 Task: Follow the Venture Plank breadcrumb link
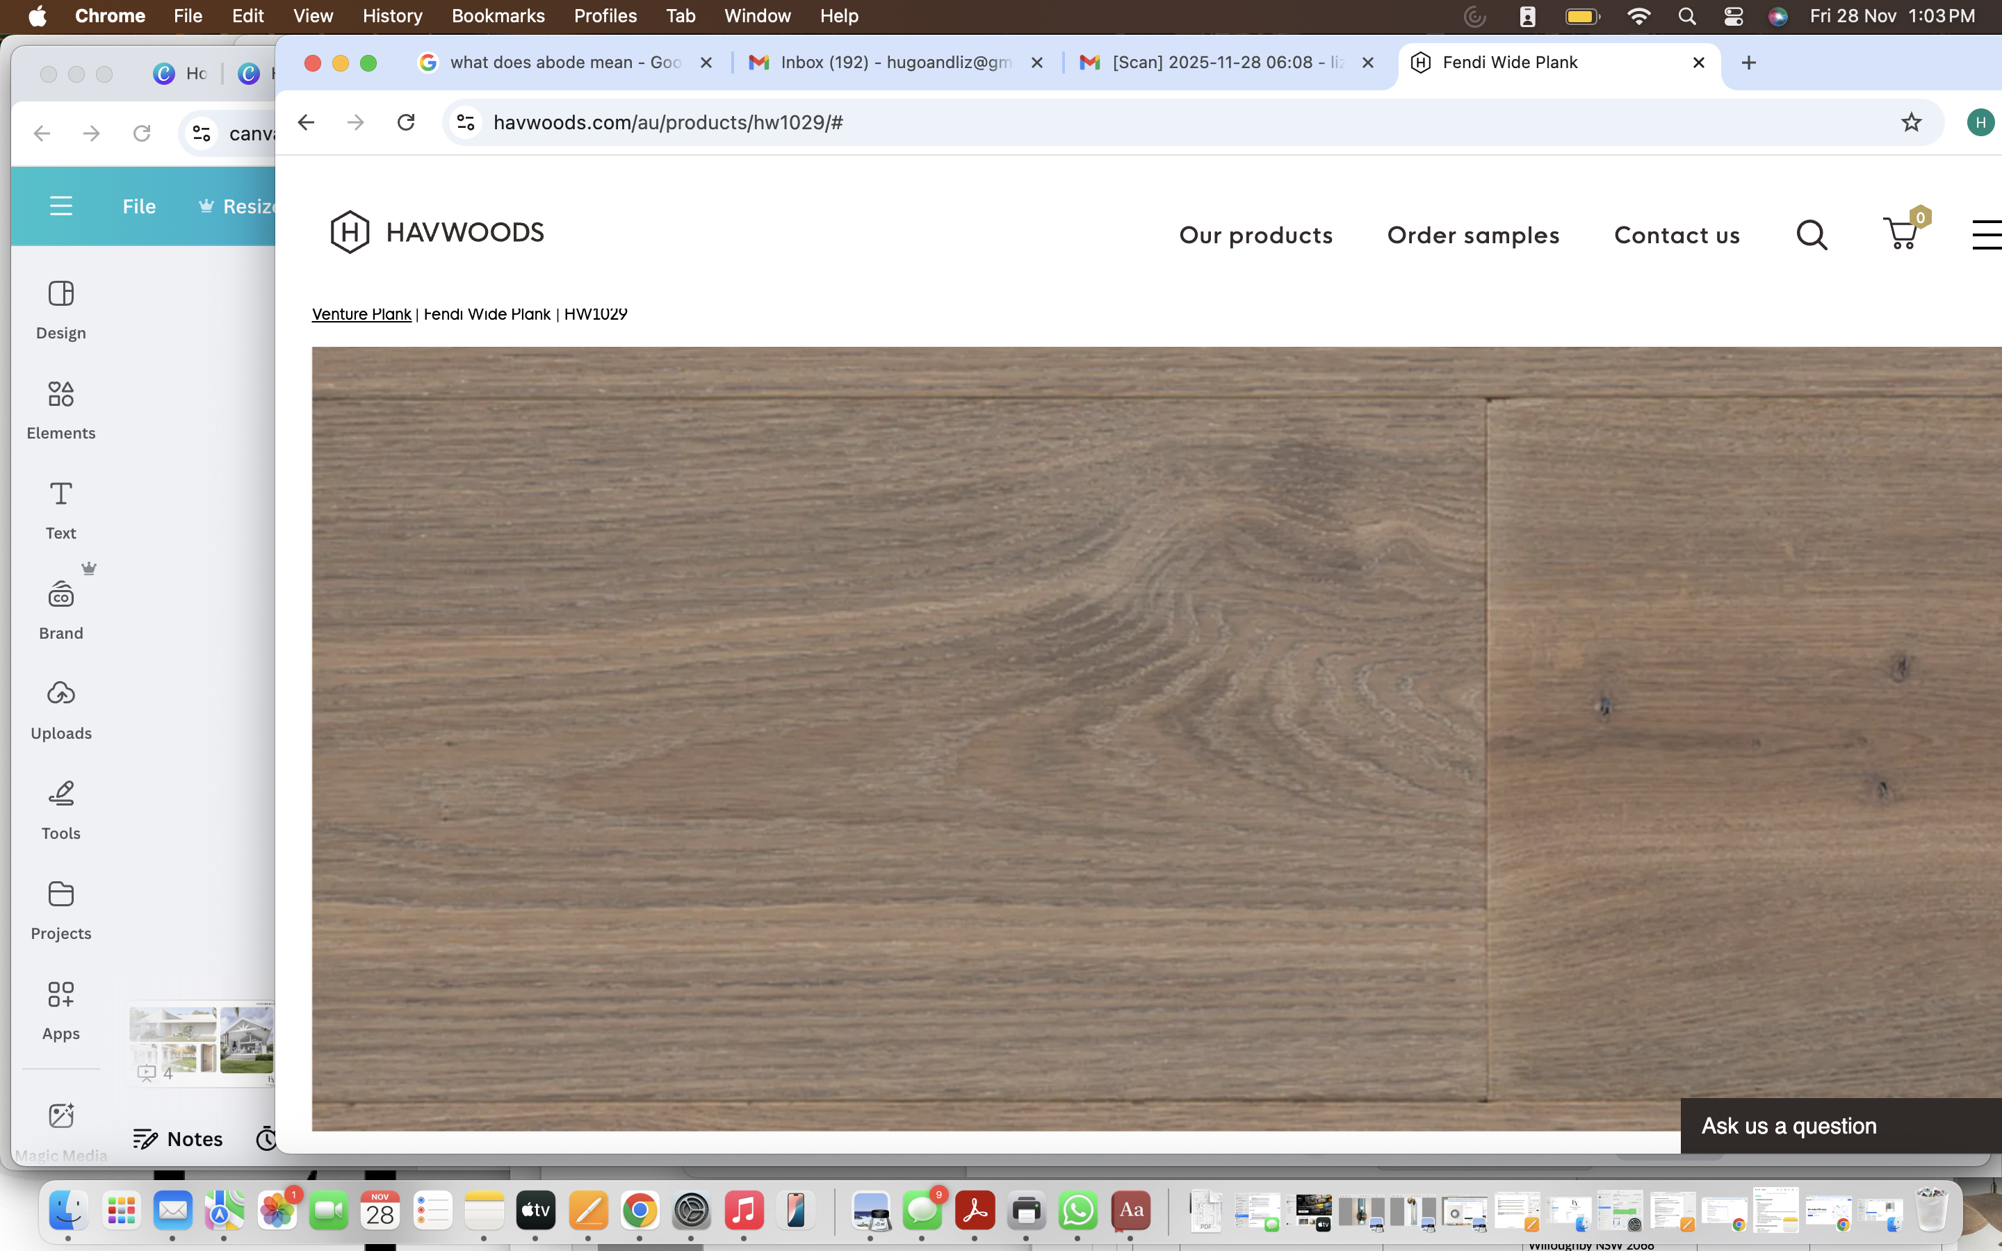[361, 314]
